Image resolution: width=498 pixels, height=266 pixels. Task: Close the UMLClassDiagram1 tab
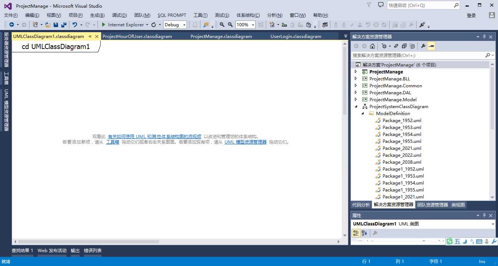[97, 37]
